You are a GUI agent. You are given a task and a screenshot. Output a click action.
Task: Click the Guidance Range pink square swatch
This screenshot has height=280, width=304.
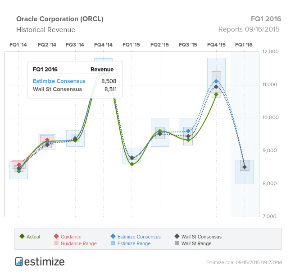56,243
